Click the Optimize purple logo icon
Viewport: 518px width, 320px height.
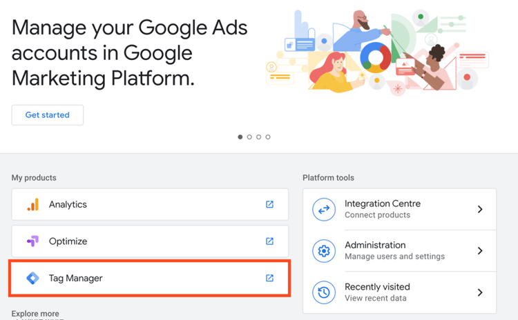(x=32, y=241)
